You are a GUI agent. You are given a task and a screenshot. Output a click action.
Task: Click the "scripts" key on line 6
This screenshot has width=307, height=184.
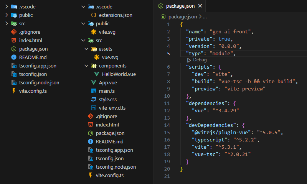click(x=199, y=67)
